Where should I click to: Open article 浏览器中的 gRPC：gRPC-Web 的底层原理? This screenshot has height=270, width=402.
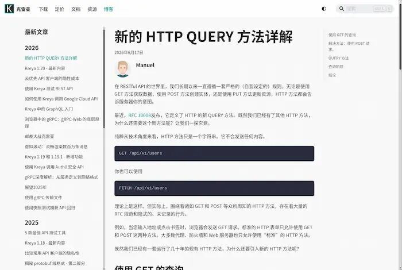(62, 122)
